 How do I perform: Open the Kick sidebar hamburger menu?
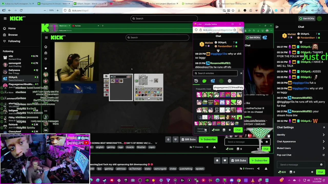pos(5,18)
